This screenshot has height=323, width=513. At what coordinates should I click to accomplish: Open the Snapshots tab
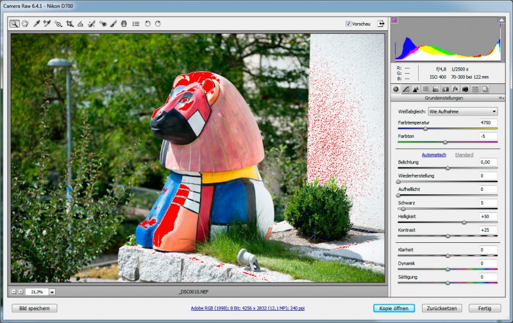(x=485, y=89)
